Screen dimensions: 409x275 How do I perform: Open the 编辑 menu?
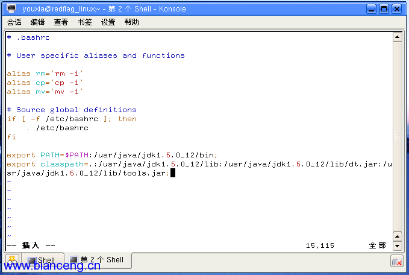pos(37,22)
